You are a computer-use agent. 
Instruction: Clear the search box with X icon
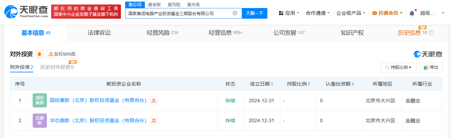(x=235, y=13)
